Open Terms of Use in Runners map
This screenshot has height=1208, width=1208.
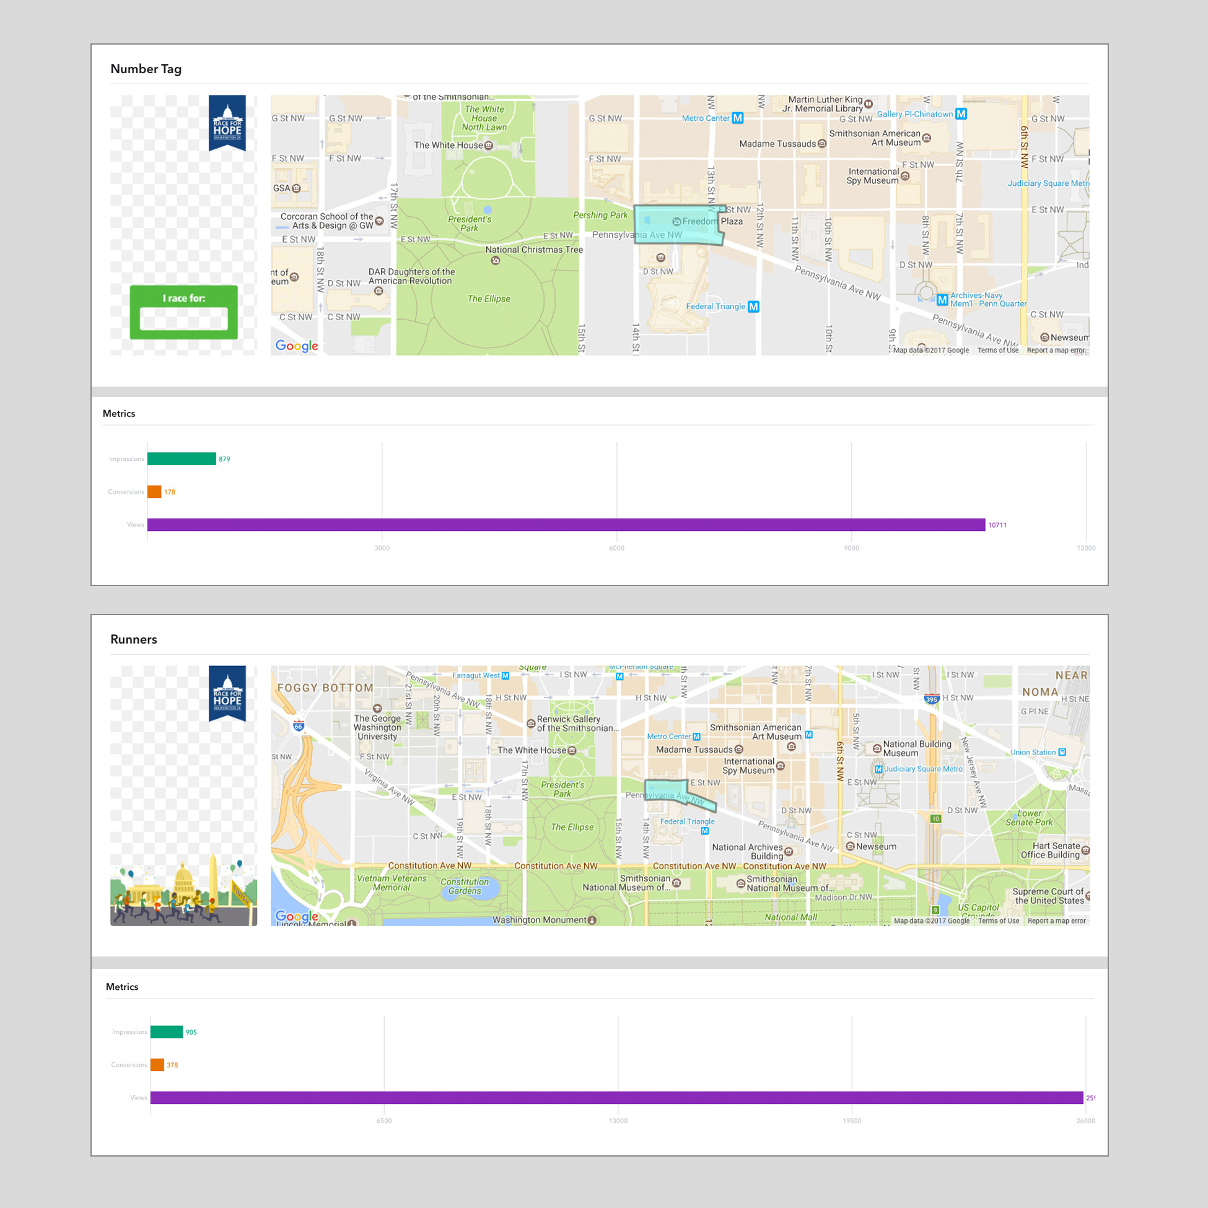click(999, 921)
